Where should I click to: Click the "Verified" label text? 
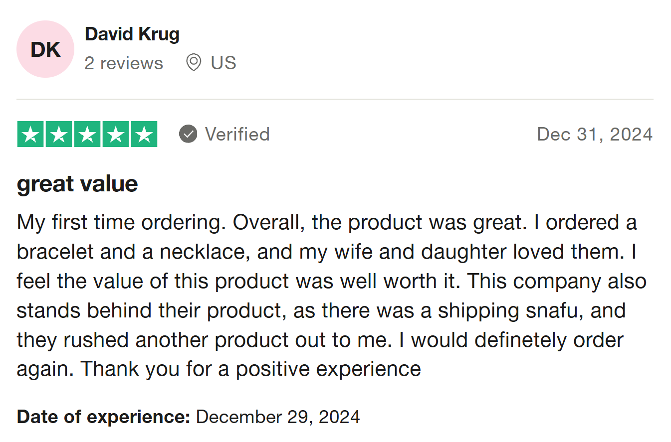coord(237,134)
